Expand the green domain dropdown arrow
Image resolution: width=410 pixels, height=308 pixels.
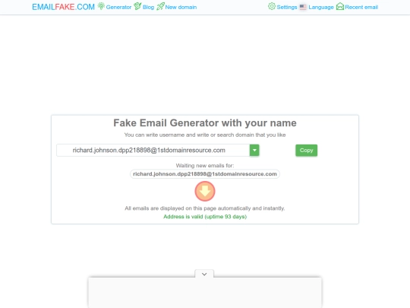coord(254,151)
